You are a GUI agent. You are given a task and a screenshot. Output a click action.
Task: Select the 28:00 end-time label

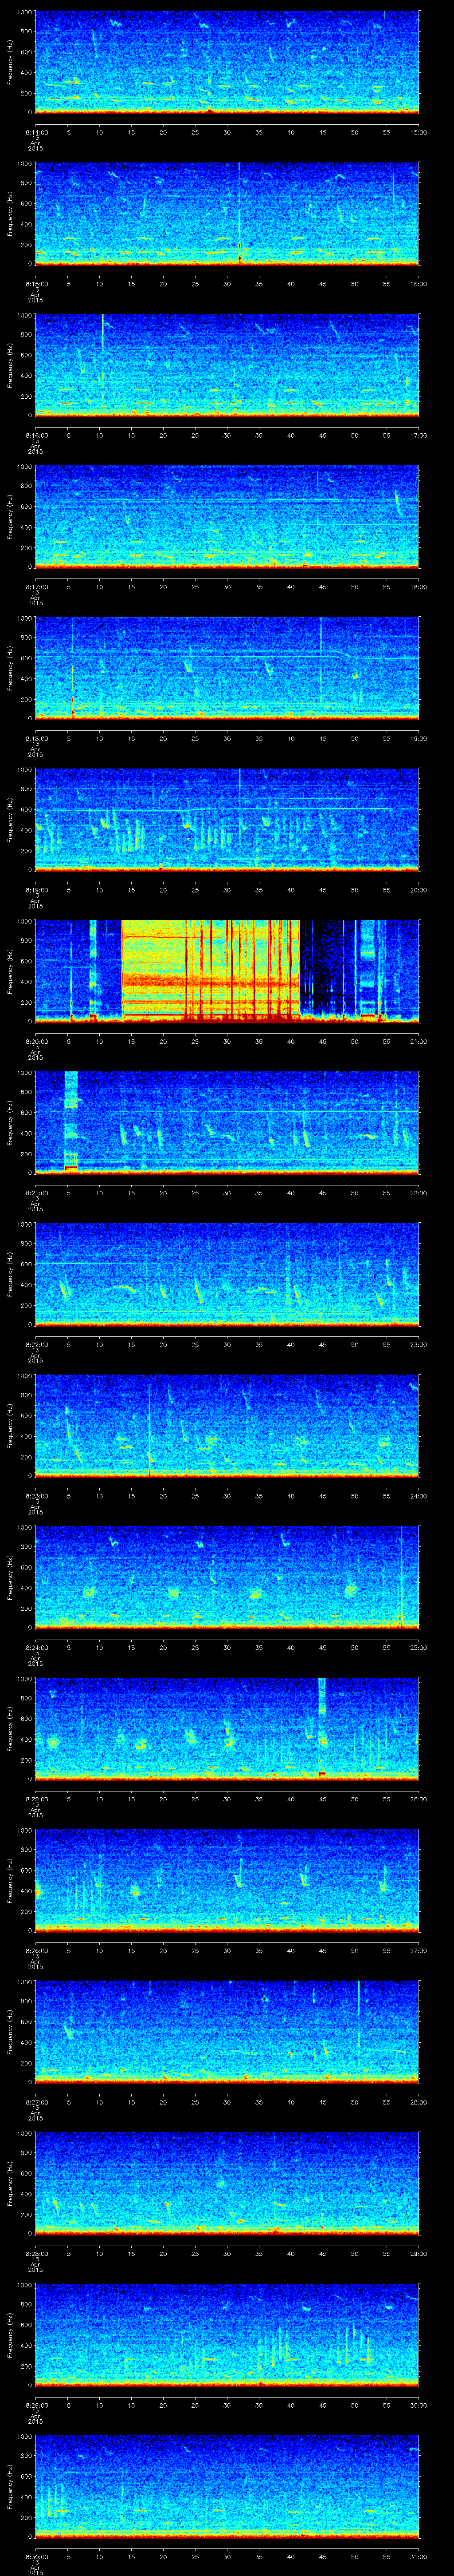click(418, 2101)
